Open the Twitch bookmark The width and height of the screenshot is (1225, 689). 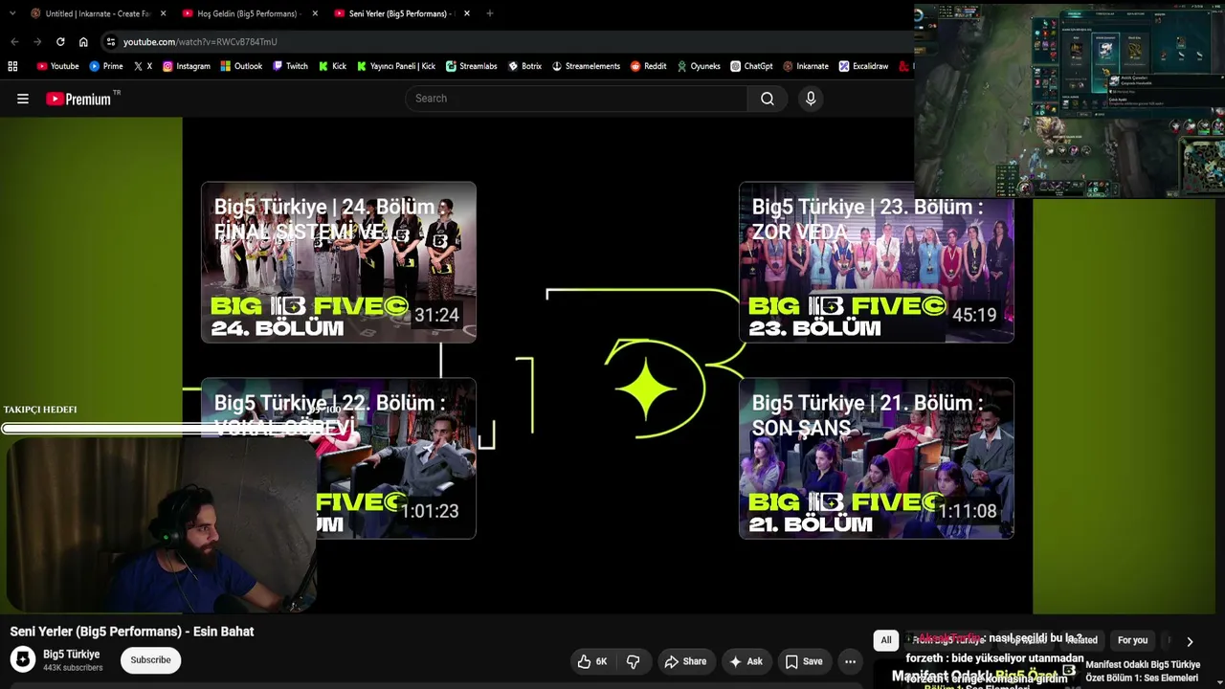pyautogui.click(x=290, y=66)
